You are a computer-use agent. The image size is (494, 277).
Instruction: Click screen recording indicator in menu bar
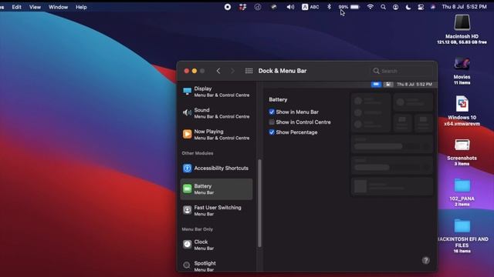228,7
